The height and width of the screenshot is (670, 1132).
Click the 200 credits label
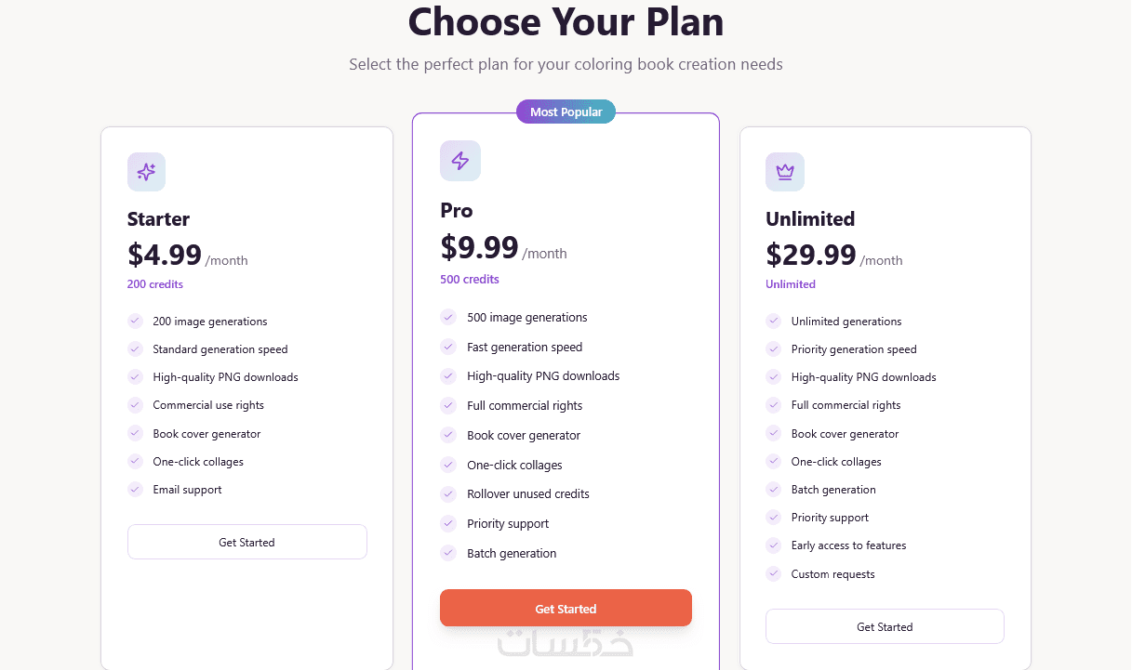[x=155, y=284]
